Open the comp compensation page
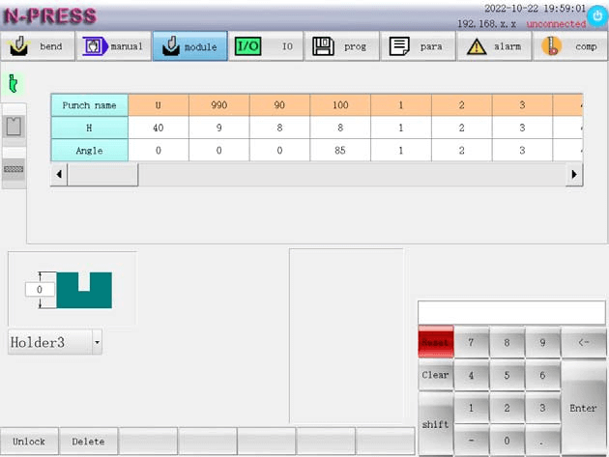This screenshot has height=457, width=609. (570, 46)
